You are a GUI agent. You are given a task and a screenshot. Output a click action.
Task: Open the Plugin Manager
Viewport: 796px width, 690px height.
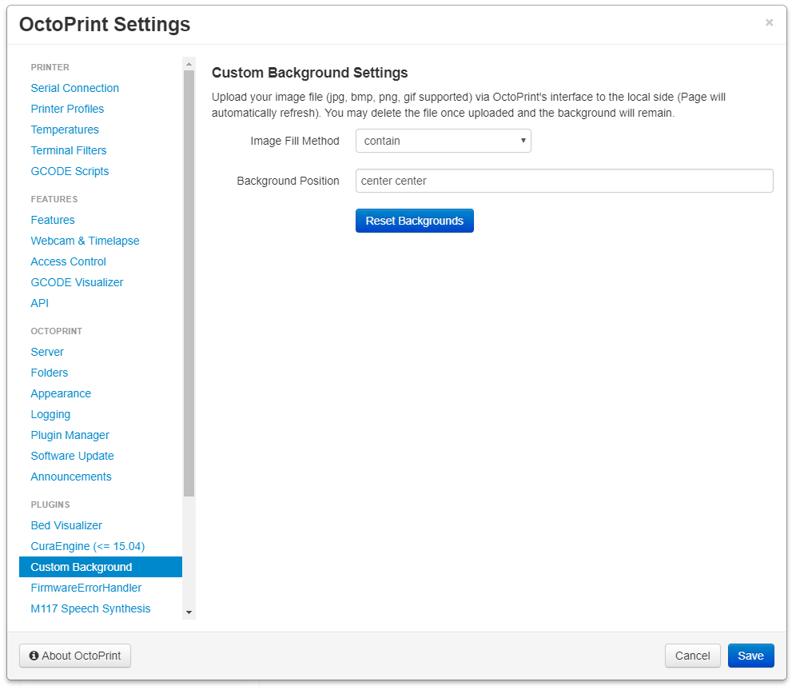tap(70, 435)
